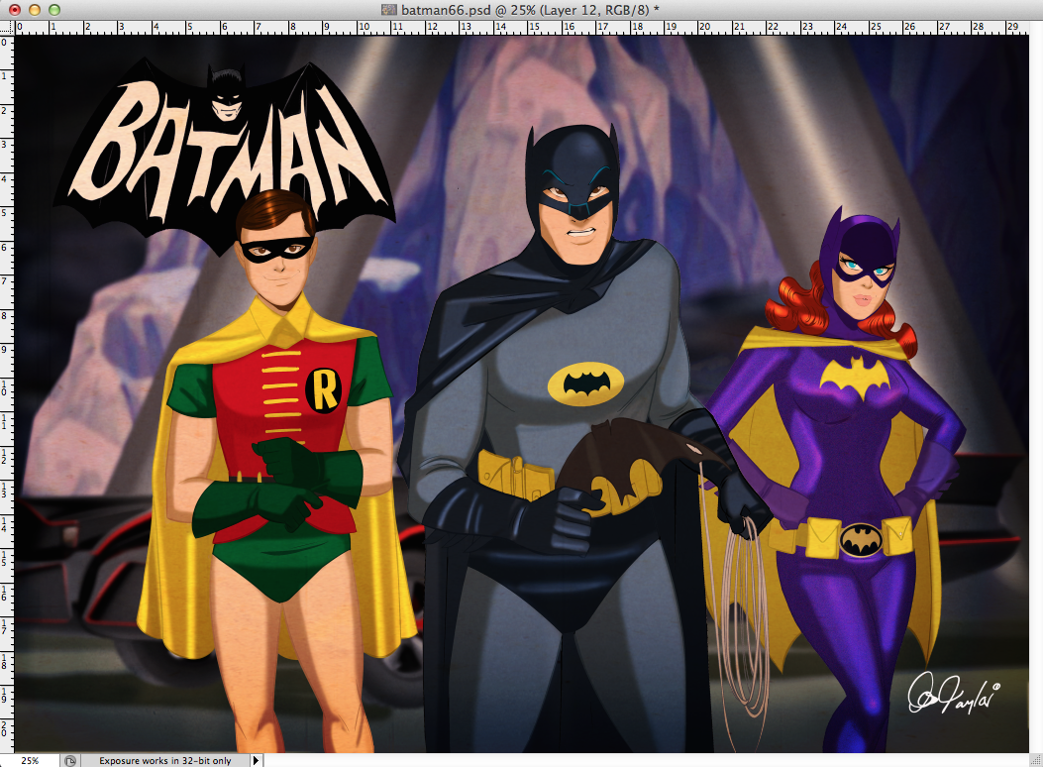Click the 25% zoom level field
The image size is (1043, 767).
[x=30, y=760]
